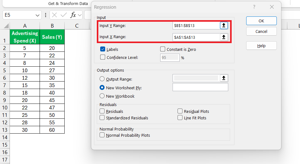Click formula bar enter checkmark icon
The height and width of the screenshot is (164, 300).
63,15
